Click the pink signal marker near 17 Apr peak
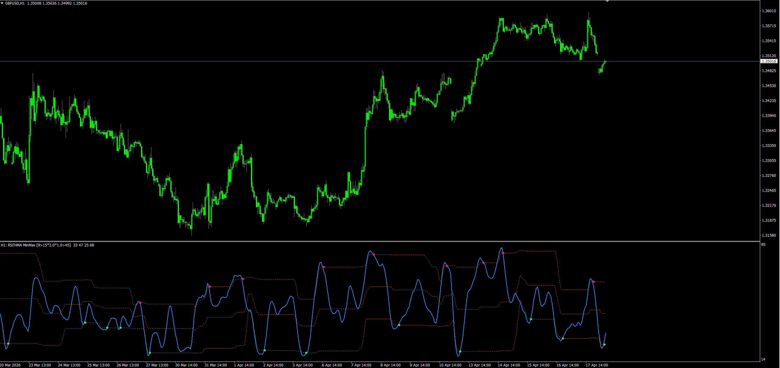 pos(593,282)
